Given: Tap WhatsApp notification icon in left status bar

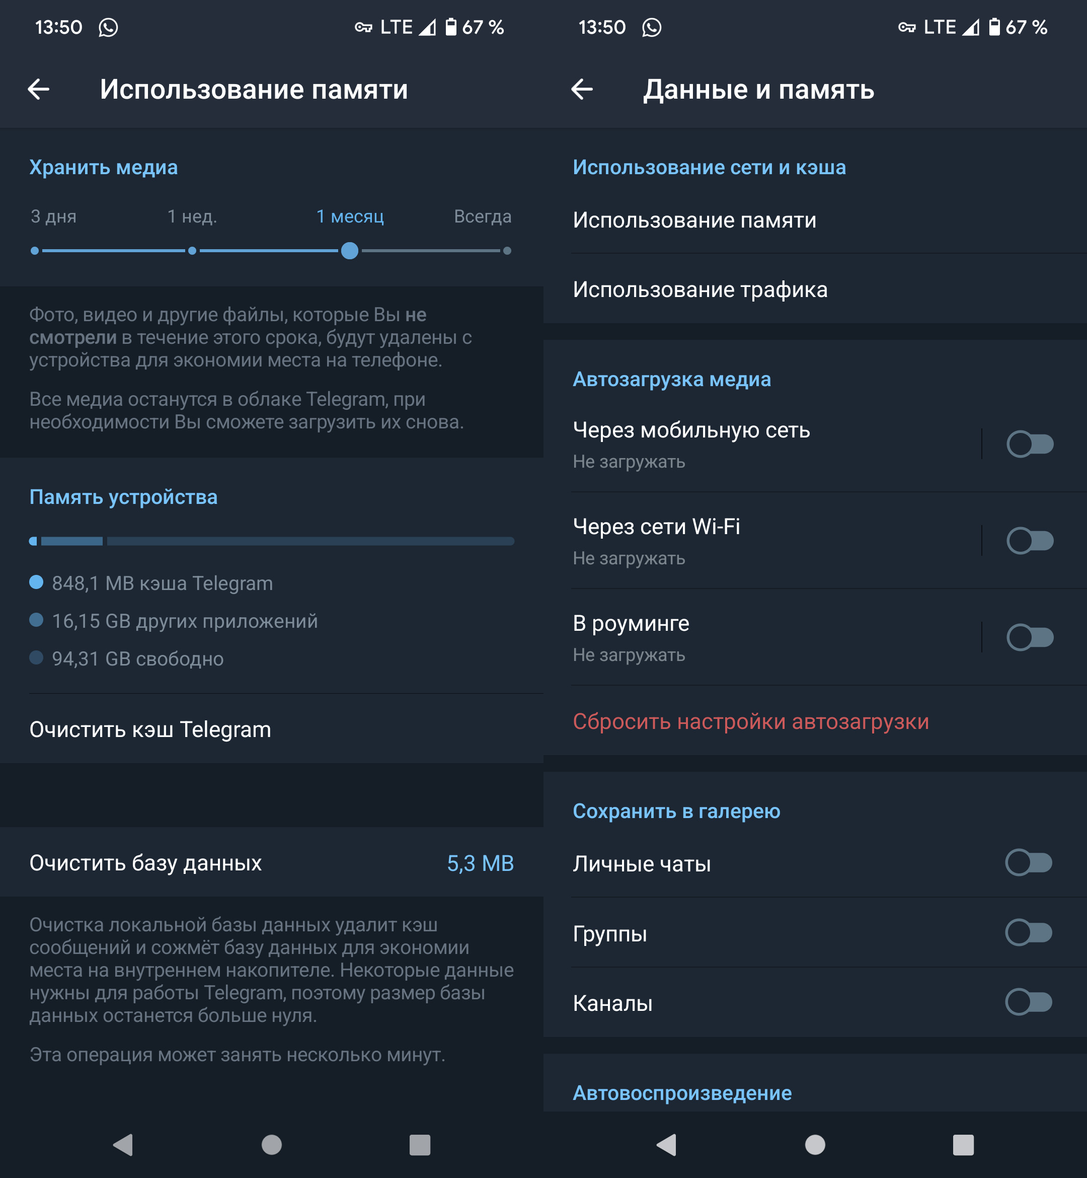Looking at the screenshot, I should 108,27.
